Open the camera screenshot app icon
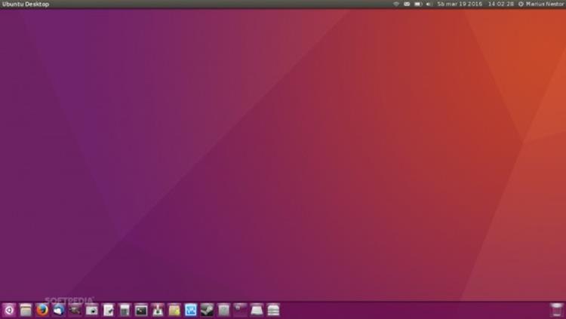 [x=92, y=309]
